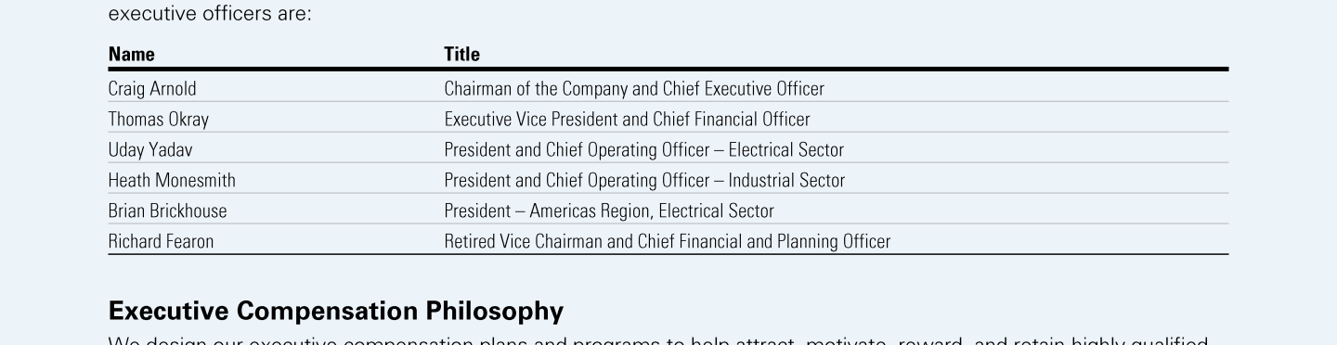This screenshot has width=1337, height=345.
Task: Click the Industrial Sector COO title text
Action: [x=645, y=181]
